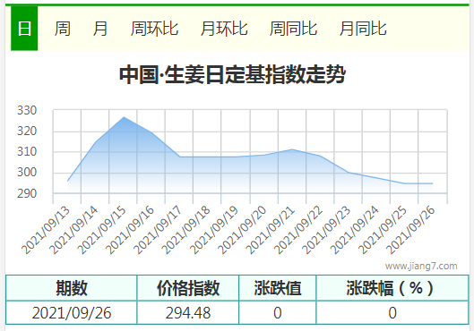Switch to the 周 weekly tab
The width and height of the screenshot is (474, 331).
click(x=62, y=29)
